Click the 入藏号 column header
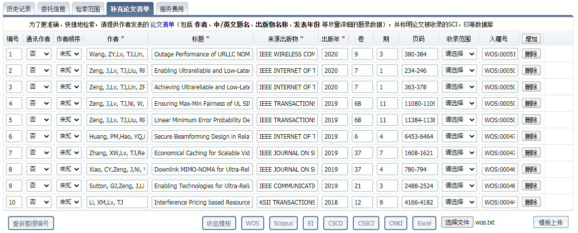Image resolution: width=578 pixels, height=233 pixels. [499, 38]
